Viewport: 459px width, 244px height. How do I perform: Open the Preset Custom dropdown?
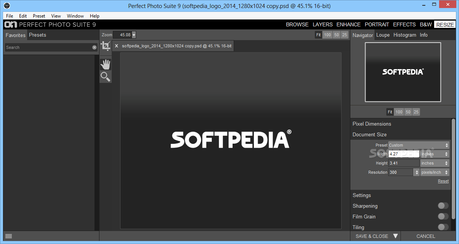(x=419, y=145)
